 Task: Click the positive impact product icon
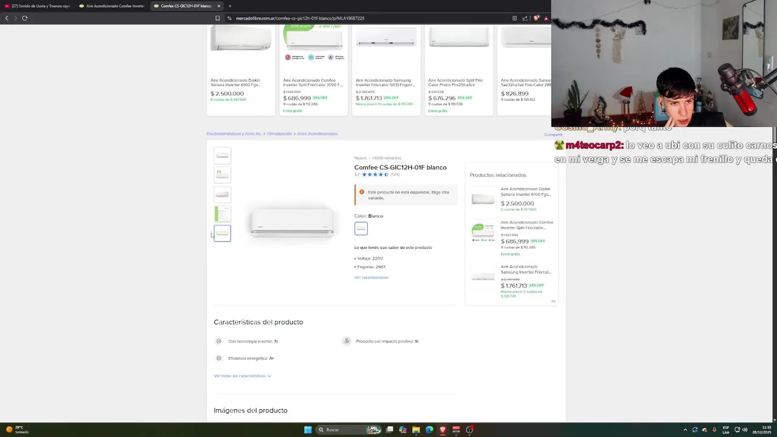coord(346,341)
